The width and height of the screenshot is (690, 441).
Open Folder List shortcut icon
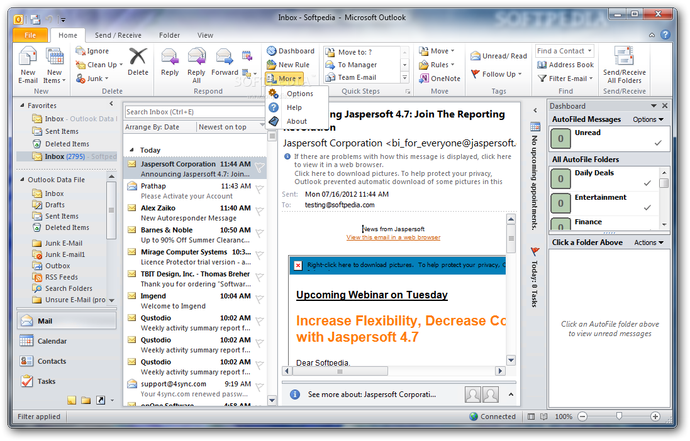[86, 400]
